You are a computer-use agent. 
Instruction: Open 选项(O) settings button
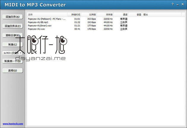click(12, 70)
